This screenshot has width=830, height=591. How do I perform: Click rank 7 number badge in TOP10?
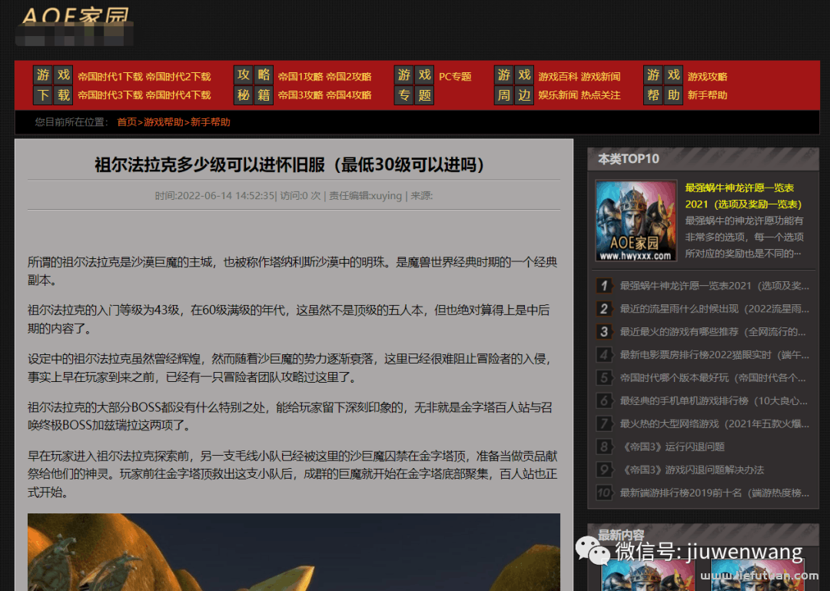[x=603, y=424]
